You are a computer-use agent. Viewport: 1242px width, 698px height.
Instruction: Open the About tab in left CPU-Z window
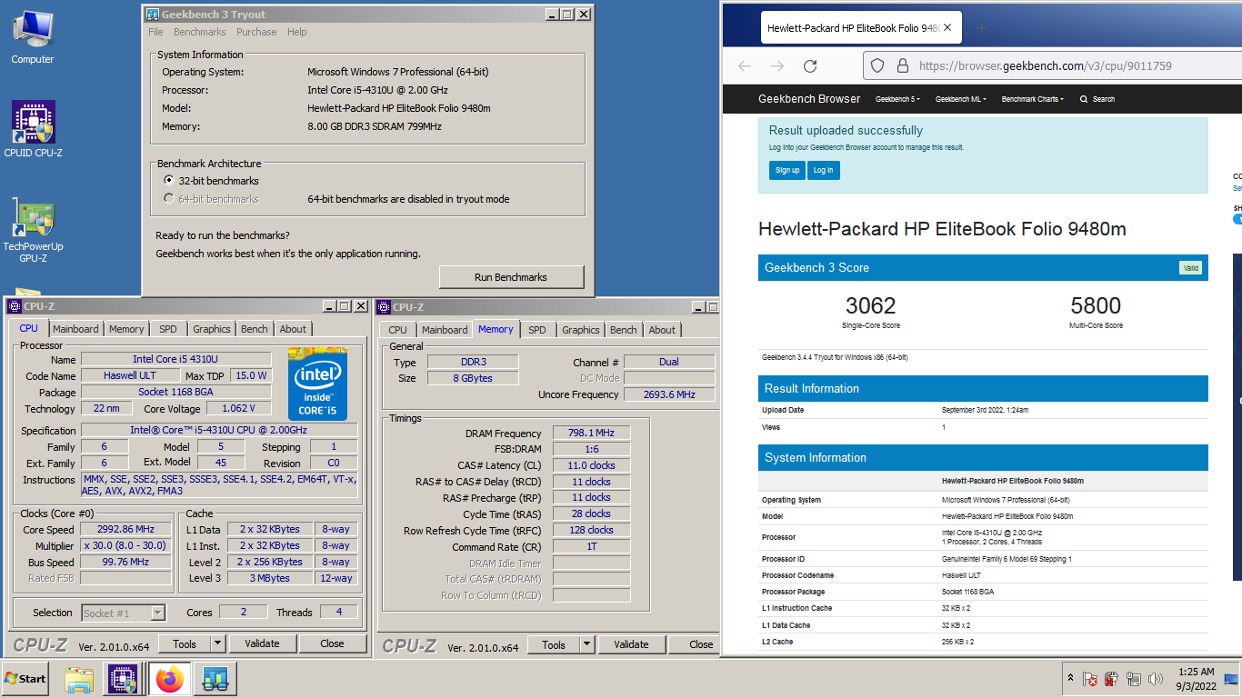[x=293, y=329]
